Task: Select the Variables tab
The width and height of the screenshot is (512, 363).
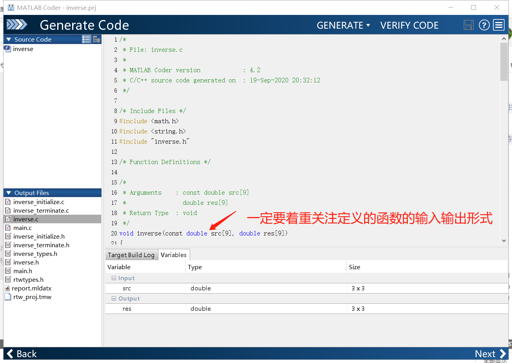Action: [174, 255]
